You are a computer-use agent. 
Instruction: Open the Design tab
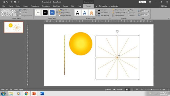(26, 6)
